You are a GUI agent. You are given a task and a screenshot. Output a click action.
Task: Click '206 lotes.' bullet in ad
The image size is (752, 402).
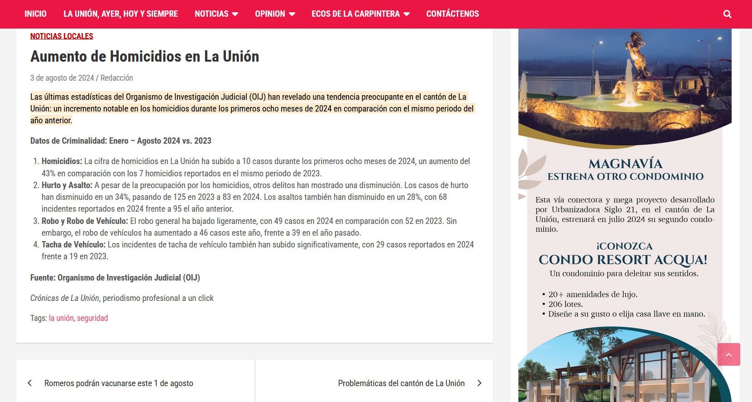(x=565, y=304)
